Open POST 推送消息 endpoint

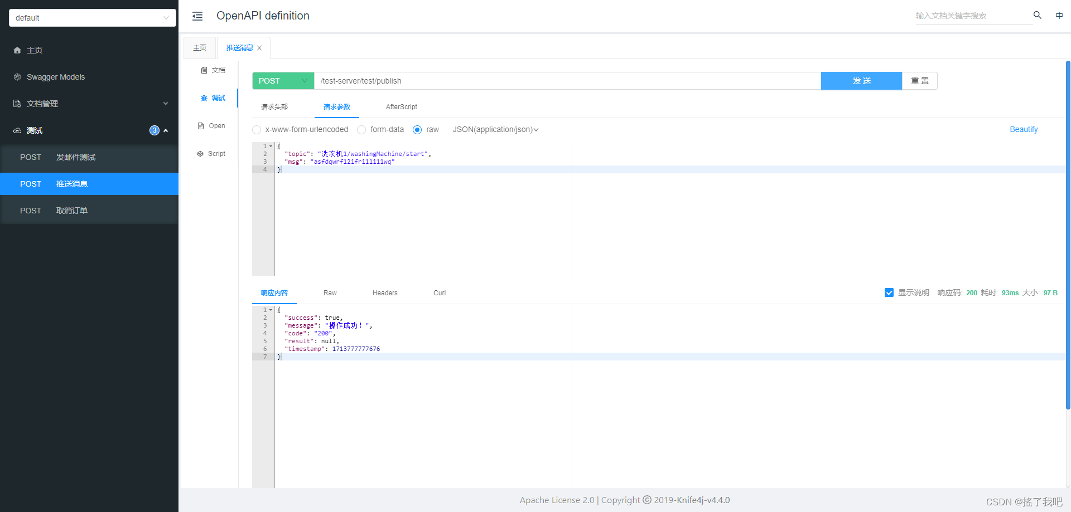(89, 184)
